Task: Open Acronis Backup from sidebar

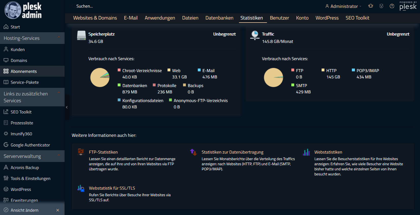Action: (x=25, y=168)
